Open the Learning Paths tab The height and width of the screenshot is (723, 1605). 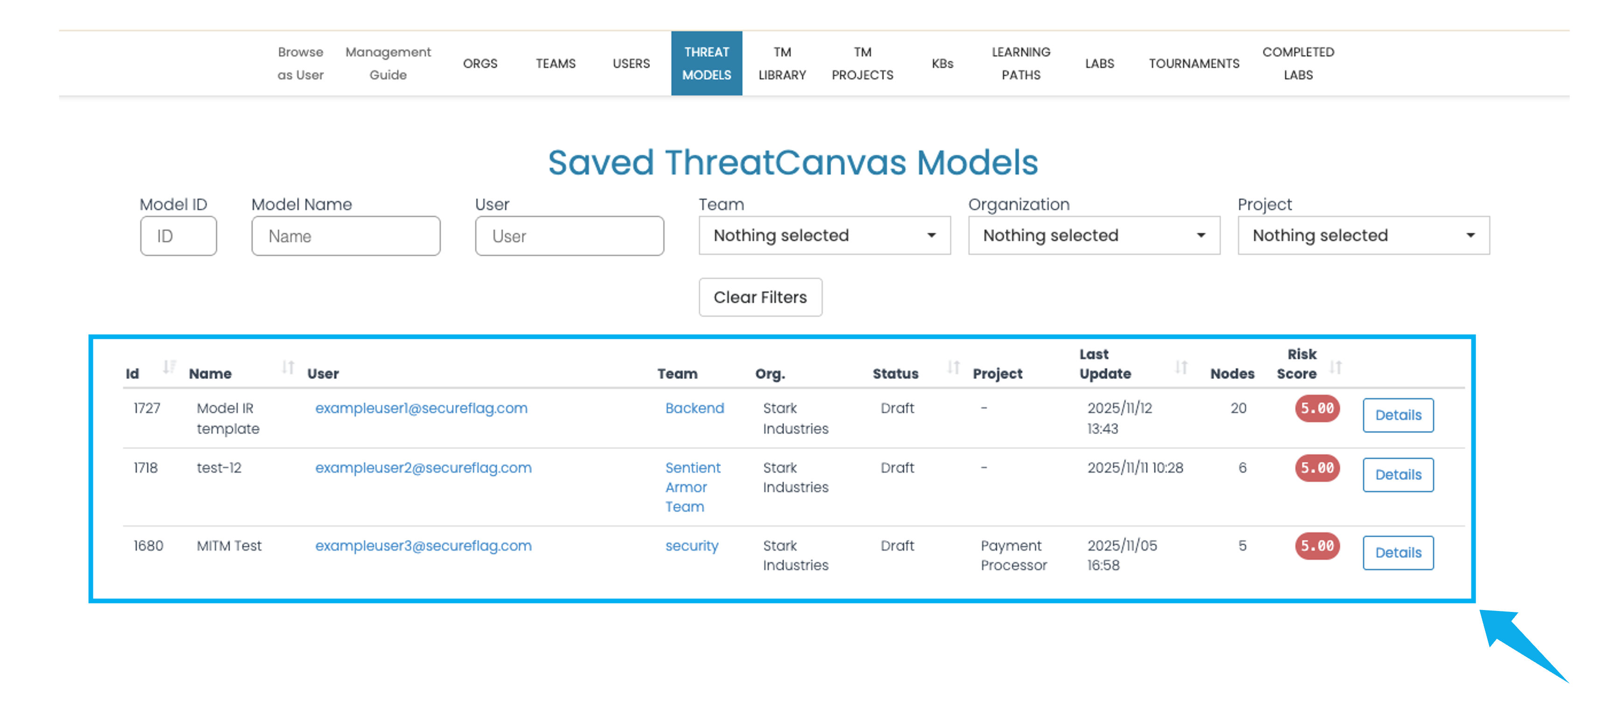coord(1020,63)
